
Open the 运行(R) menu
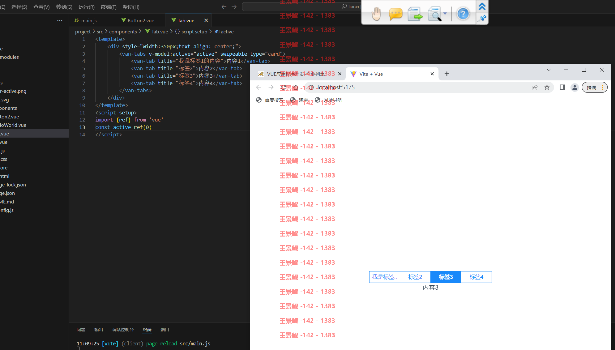pos(86,7)
